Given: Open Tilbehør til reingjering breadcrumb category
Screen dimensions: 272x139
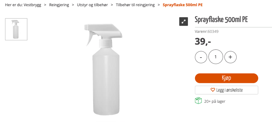Looking at the screenshot, I should [135, 5].
